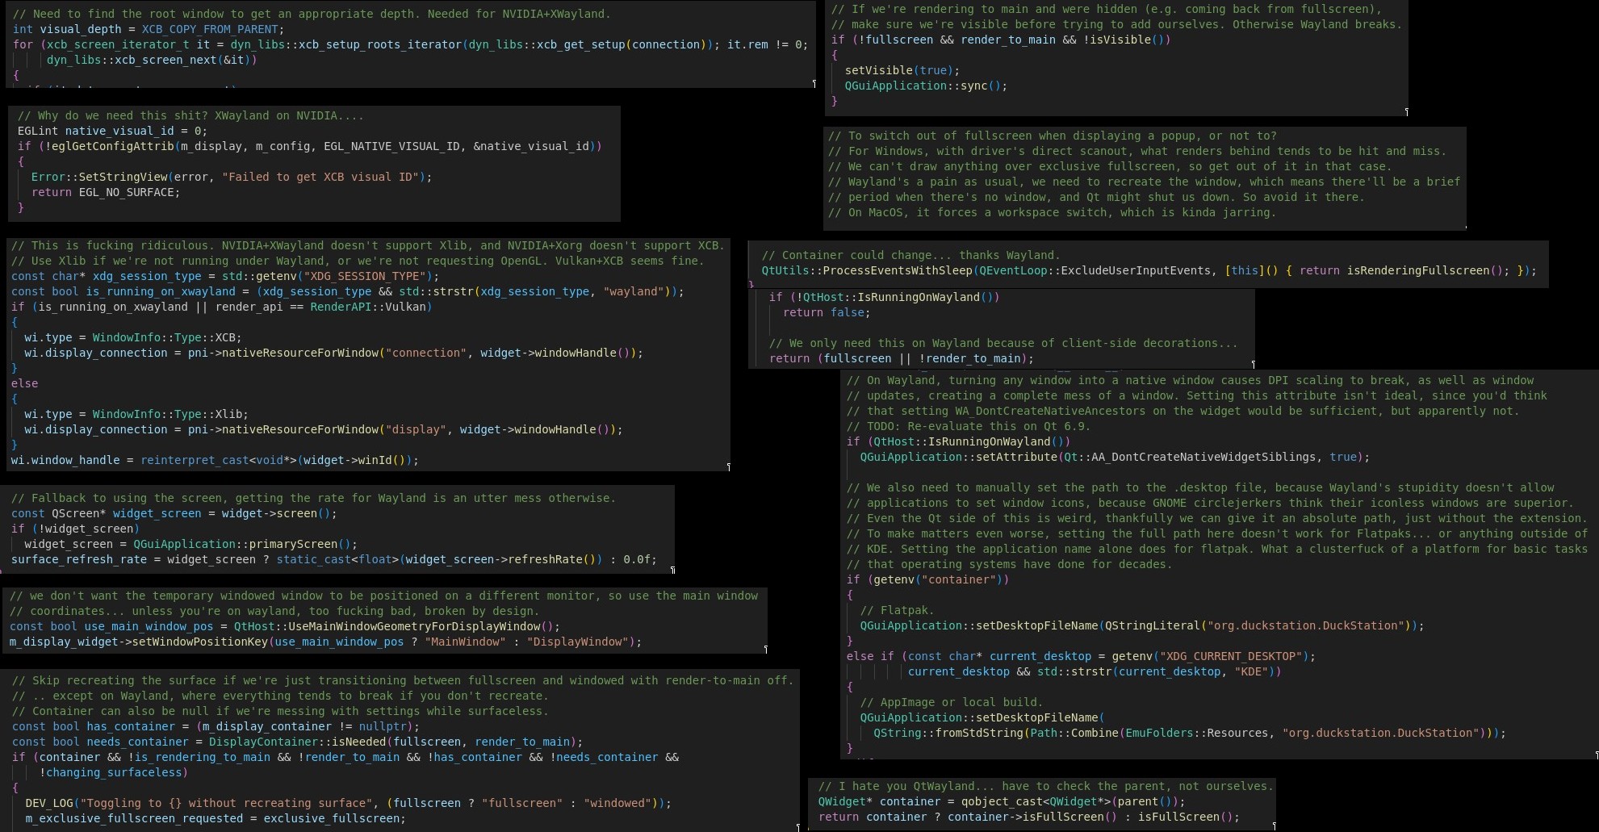Click the 'm_display_widget->setWindowPositionKey' line
Viewport: 1599px width, 832px height.
[325, 642]
